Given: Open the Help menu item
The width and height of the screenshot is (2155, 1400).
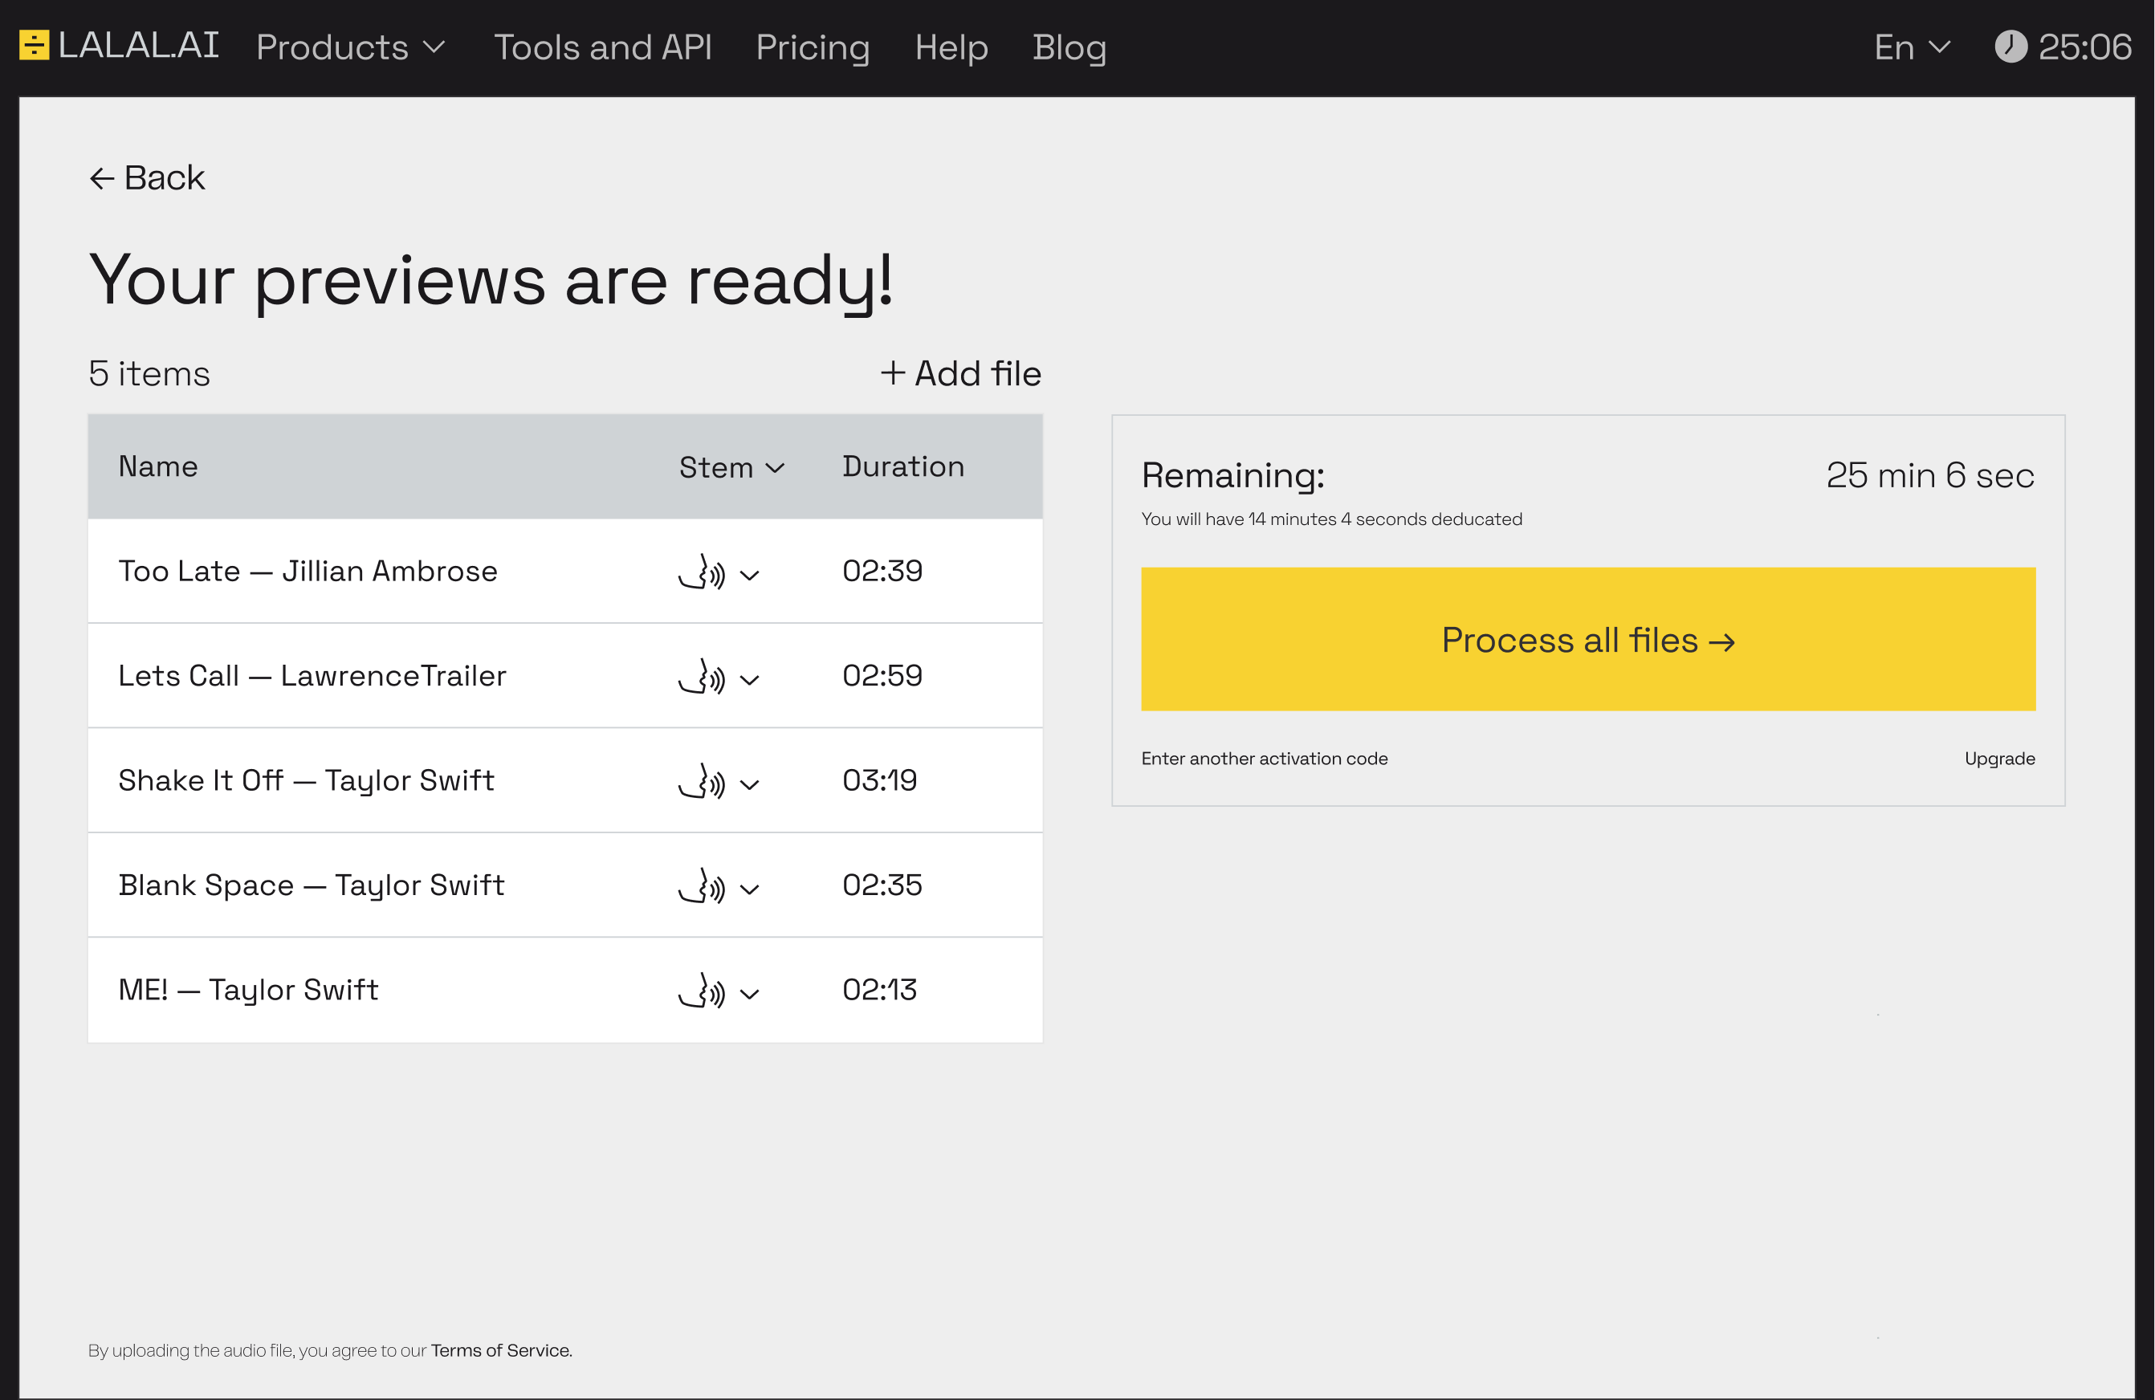Looking at the screenshot, I should point(951,47).
